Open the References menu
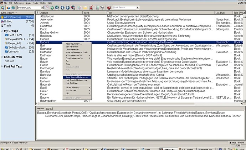The width and height of the screenshot is (246, 150). click(x=19, y=3)
